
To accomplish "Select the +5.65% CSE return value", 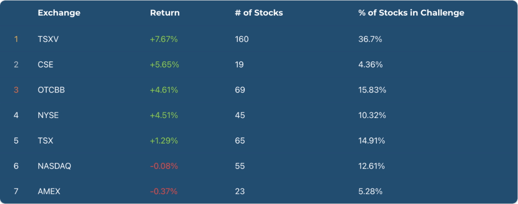I will click(x=164, y=65).
